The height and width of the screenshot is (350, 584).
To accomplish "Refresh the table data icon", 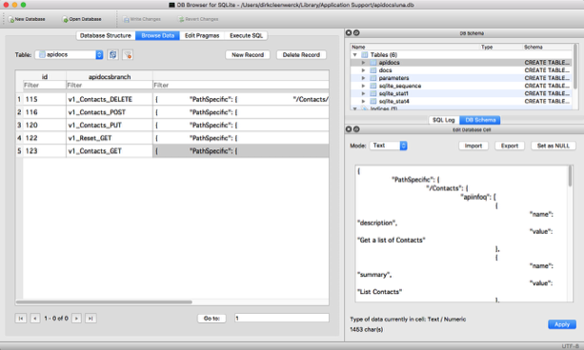I will [112, 54].
